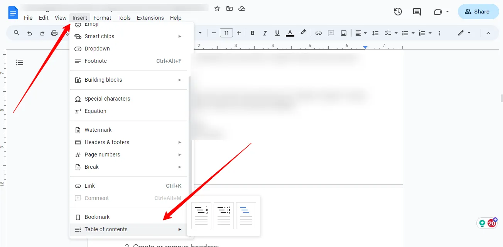The height and width of the screenshot is (247, 503).
Task: Open version history
Action: (398, 12)
